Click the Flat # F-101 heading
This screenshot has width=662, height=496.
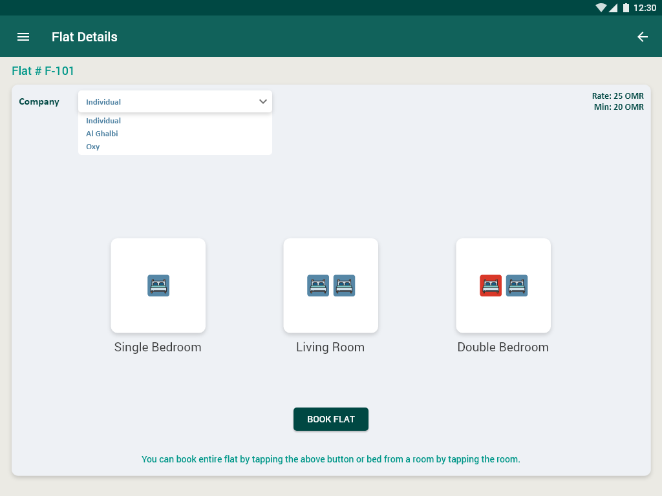[43, 71]
